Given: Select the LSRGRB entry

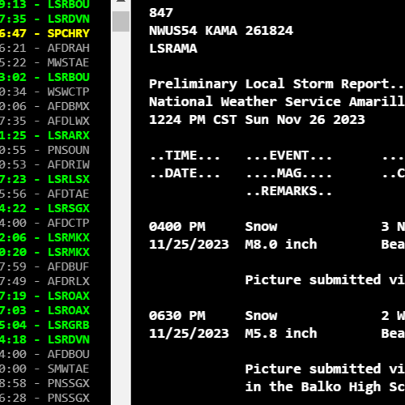Looking at the screenshot, I should [45, 325].
